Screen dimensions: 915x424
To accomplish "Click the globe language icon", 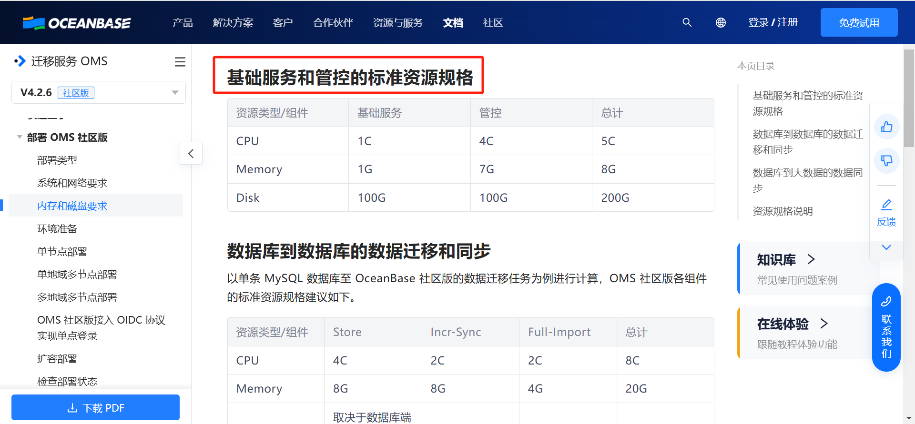I will 721,22.
